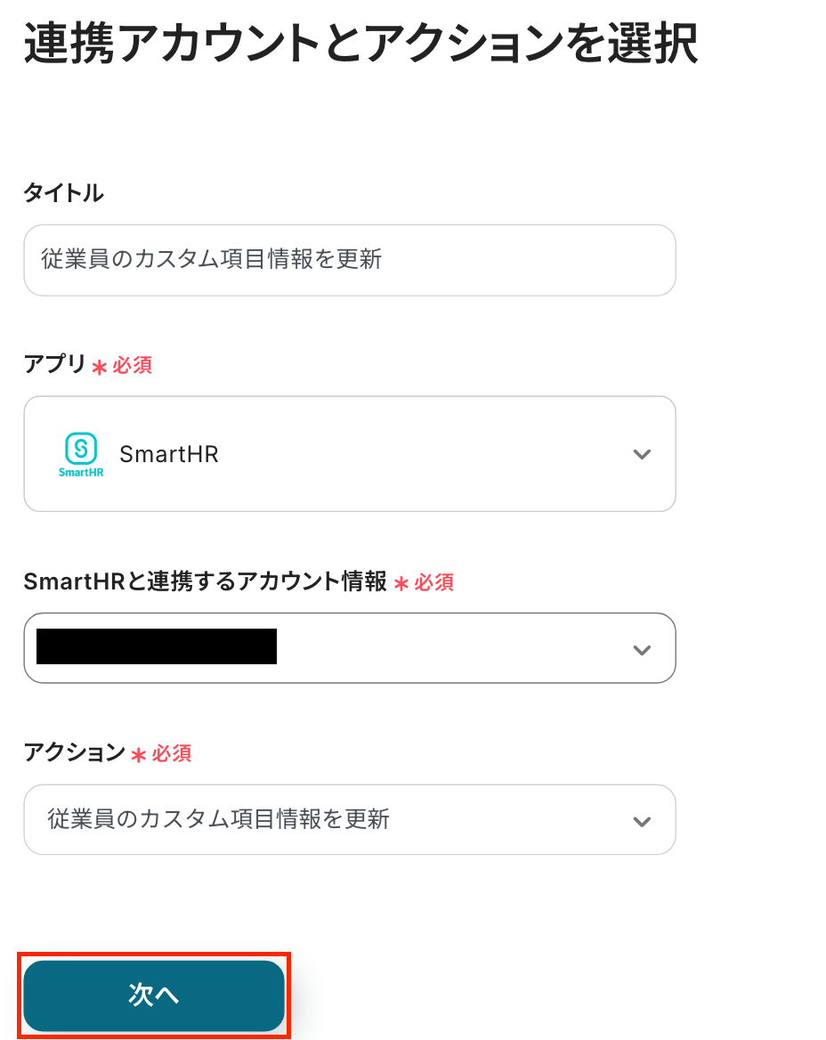This screenshot has width=826, height=1040.
Task: Click the SmartHRと連携するアカウント情報 label
Action: point(206,582)
